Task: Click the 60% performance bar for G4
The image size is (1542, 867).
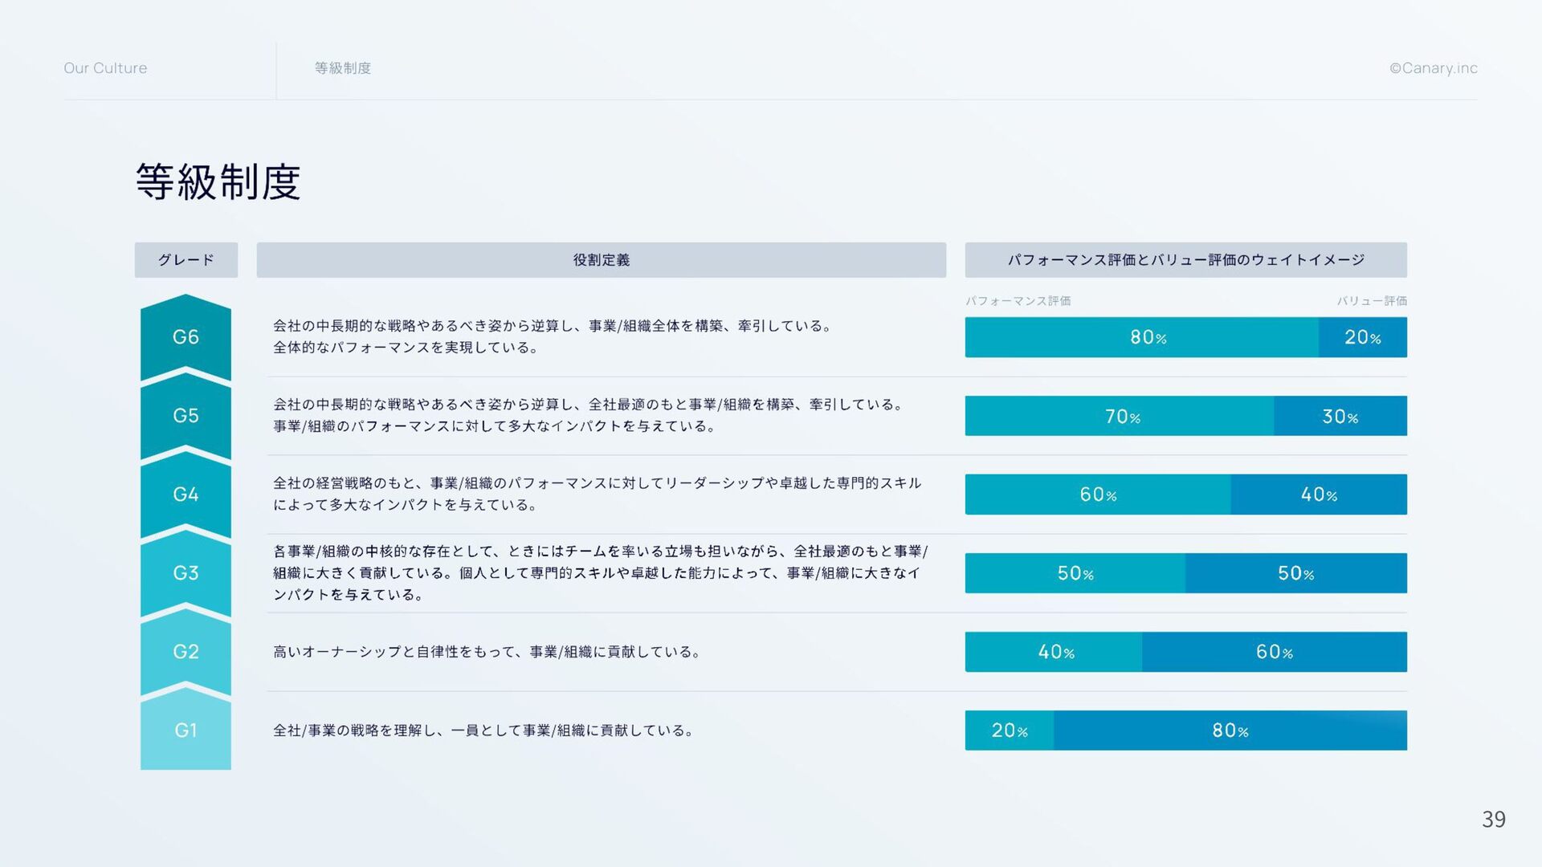Action: click(1097, 495)
